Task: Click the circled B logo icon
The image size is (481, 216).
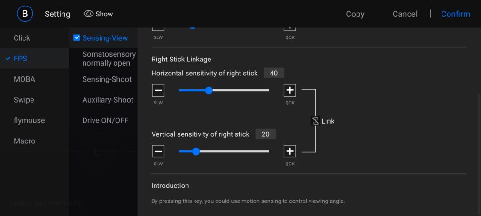Action: (x=25, y=14)
